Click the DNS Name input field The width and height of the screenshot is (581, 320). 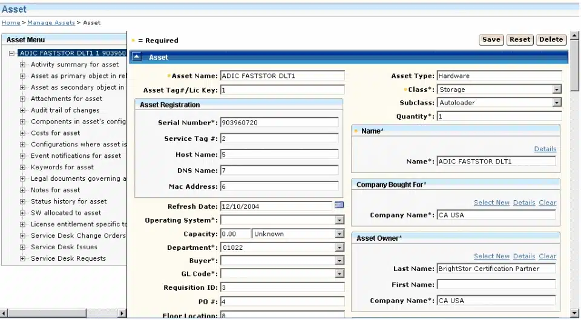point(280,171)
